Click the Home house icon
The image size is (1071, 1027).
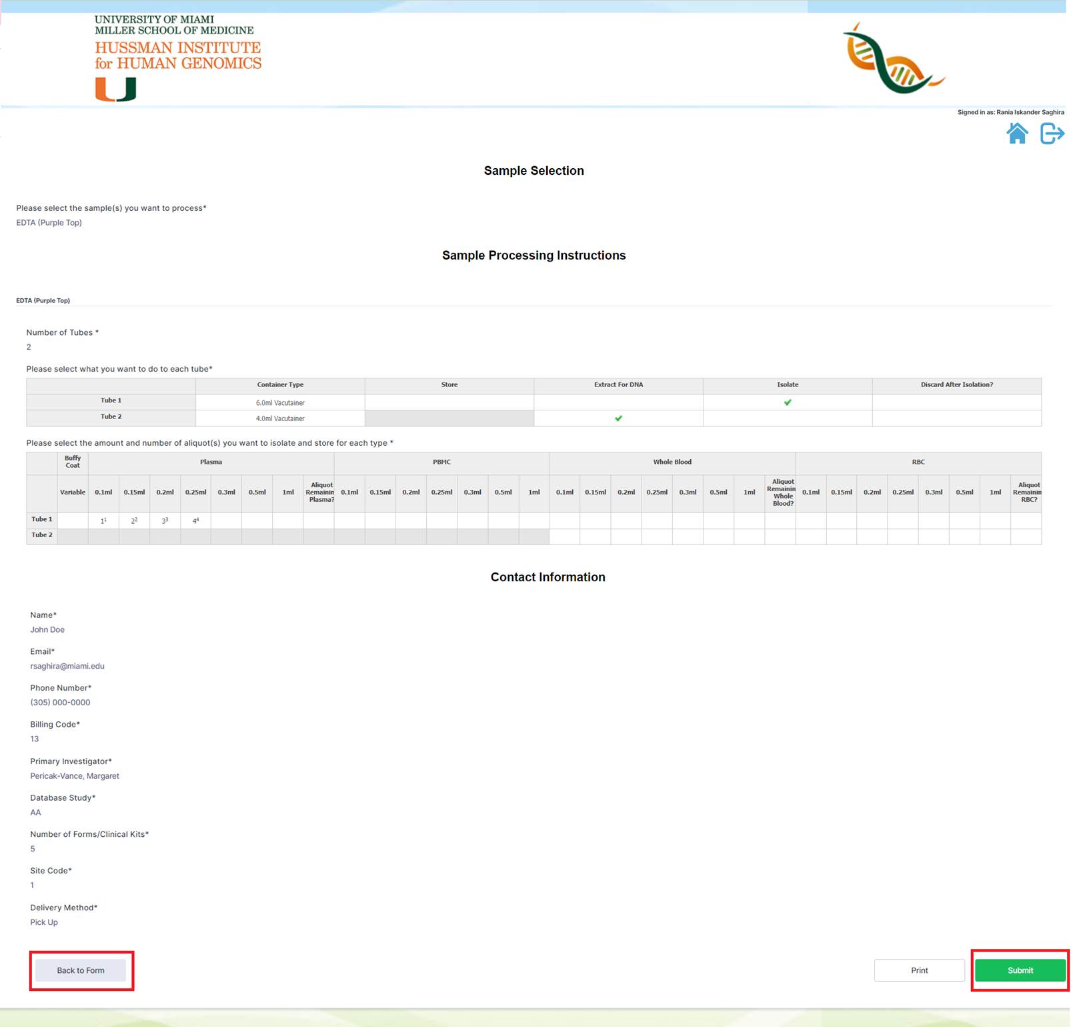point(1016,133)
